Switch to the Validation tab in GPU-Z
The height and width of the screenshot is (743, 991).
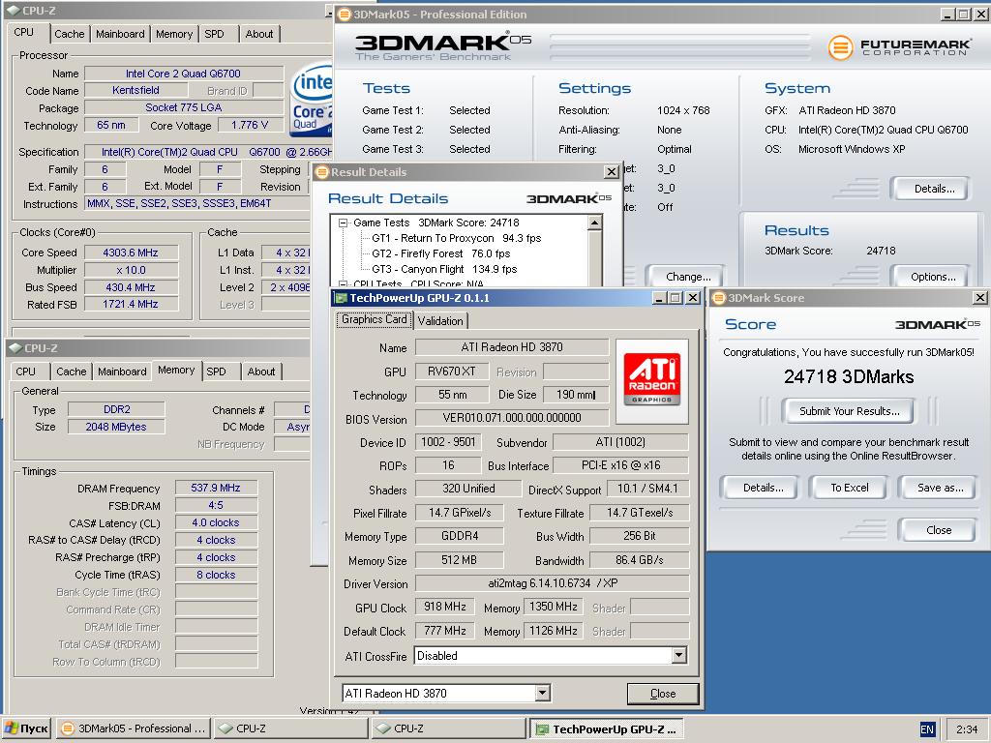(x=440, y=321)
